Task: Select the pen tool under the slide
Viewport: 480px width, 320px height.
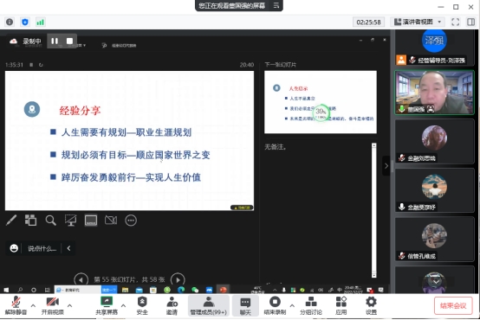Action: [x=11, y=220]
